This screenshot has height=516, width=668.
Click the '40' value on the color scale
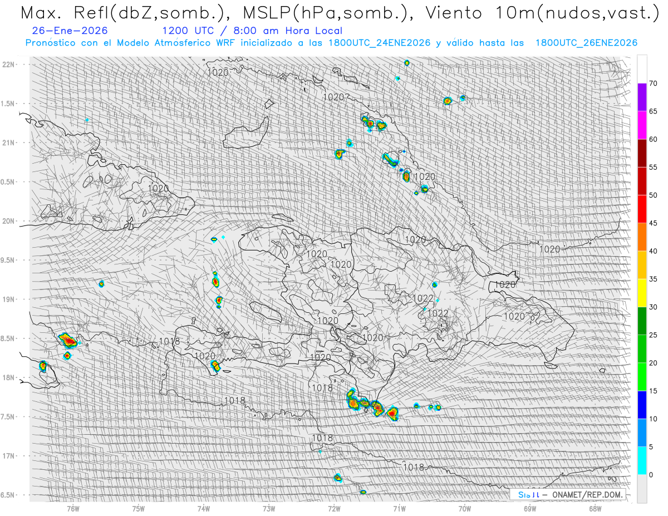654,251
